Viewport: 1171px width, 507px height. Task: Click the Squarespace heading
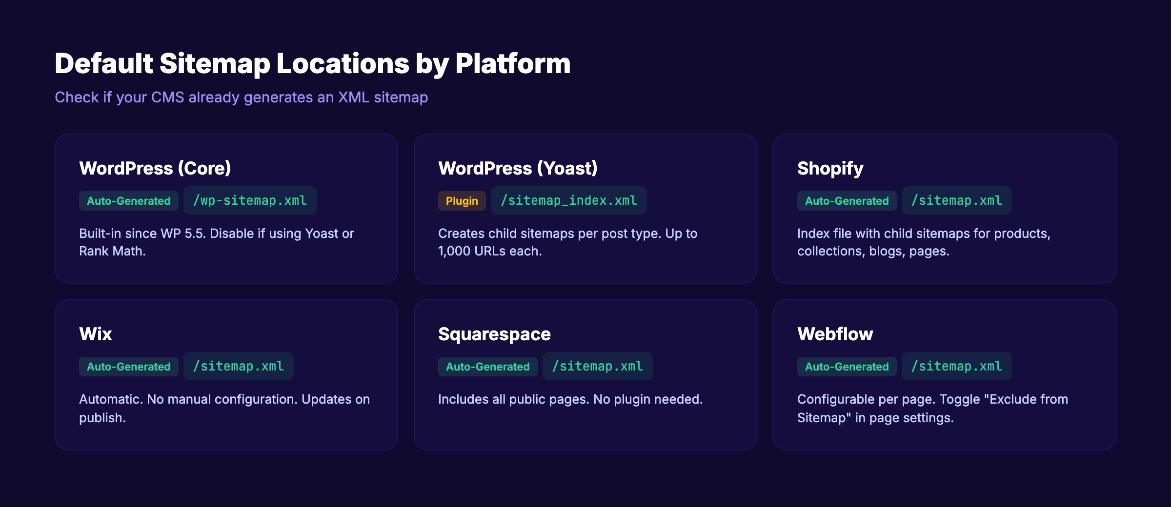[x=494, y=333]
